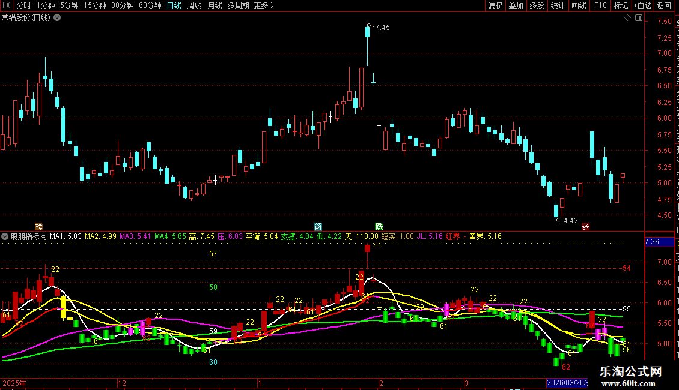Image resolution: width=679 pixels, height=390 pixels.
Task: Click the 2026/03/20 date label
Action: pyautogui.click(x=567, y=383)
